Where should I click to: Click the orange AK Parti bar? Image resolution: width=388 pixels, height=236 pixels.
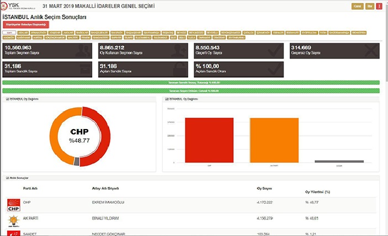274,140
